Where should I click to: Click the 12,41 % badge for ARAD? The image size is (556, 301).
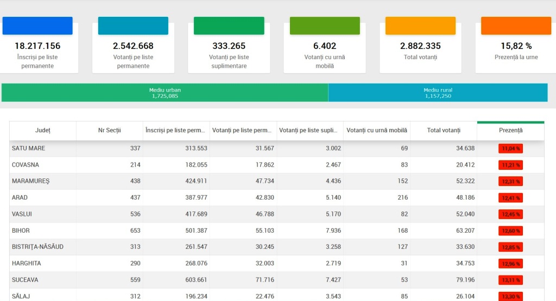pos(510,198)
